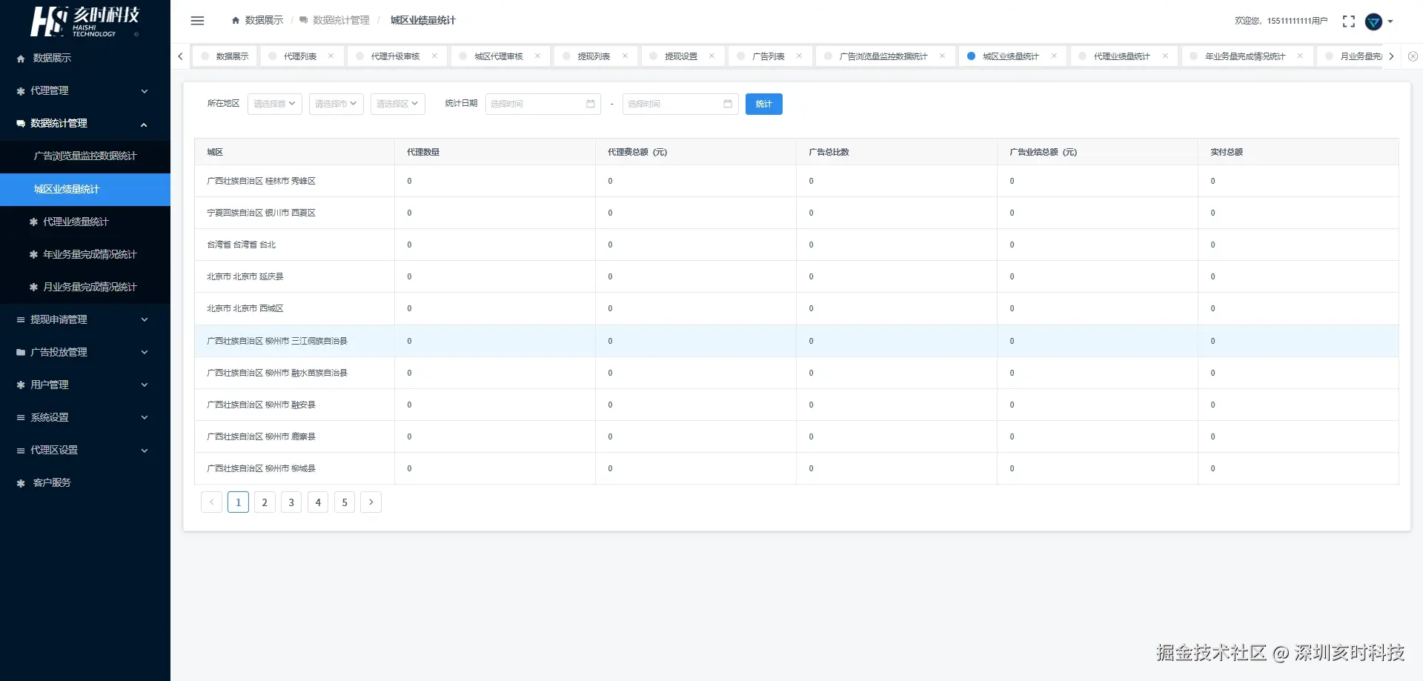
Task: Click the blue 统计 button
Action: pos(763,104)
